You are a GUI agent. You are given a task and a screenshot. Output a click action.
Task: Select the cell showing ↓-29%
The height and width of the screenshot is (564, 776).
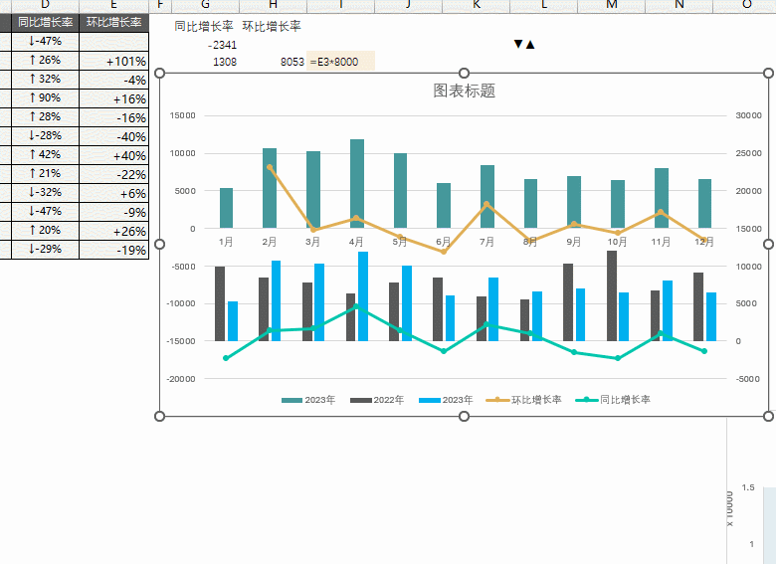tap(45, 249)
